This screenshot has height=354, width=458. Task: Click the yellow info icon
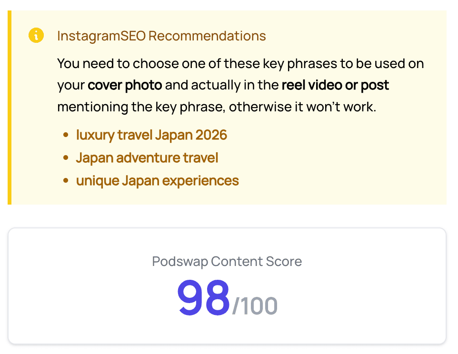tap(36, 35)
